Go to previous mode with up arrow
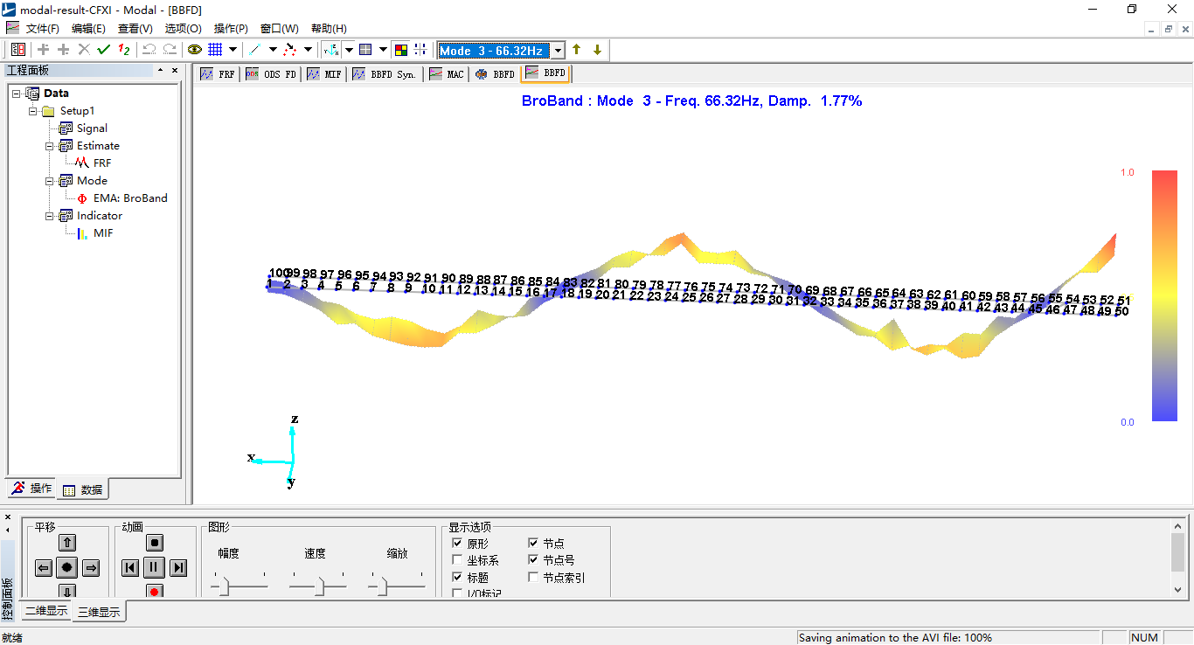This screenshot has height=645, width=1194. [577, 50]
